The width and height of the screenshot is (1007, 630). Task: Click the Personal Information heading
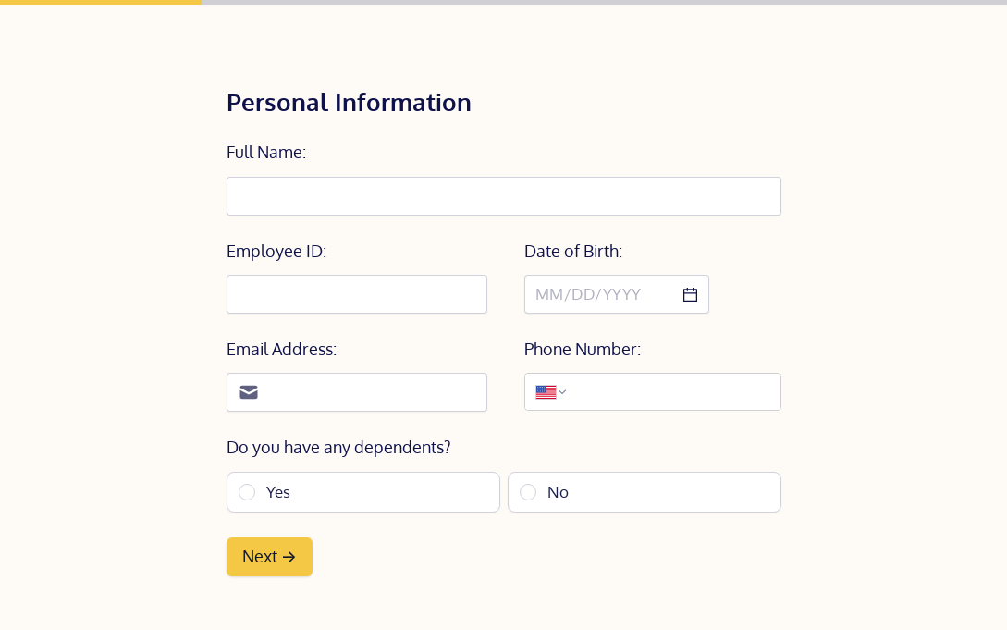349,103
